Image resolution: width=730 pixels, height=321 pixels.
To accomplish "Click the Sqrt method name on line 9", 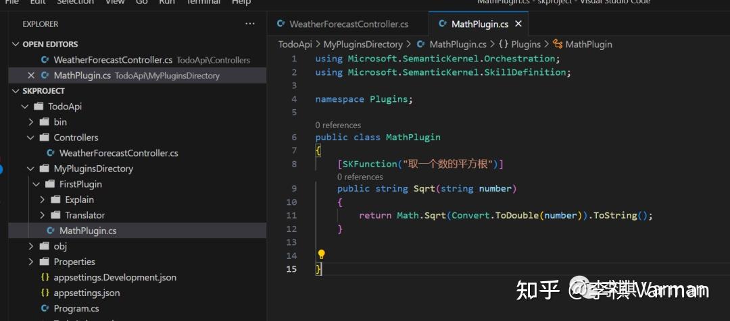I will (424, 189).
